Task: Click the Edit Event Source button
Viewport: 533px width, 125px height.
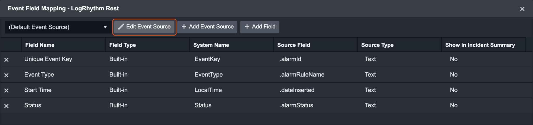Action: [144, 27]
